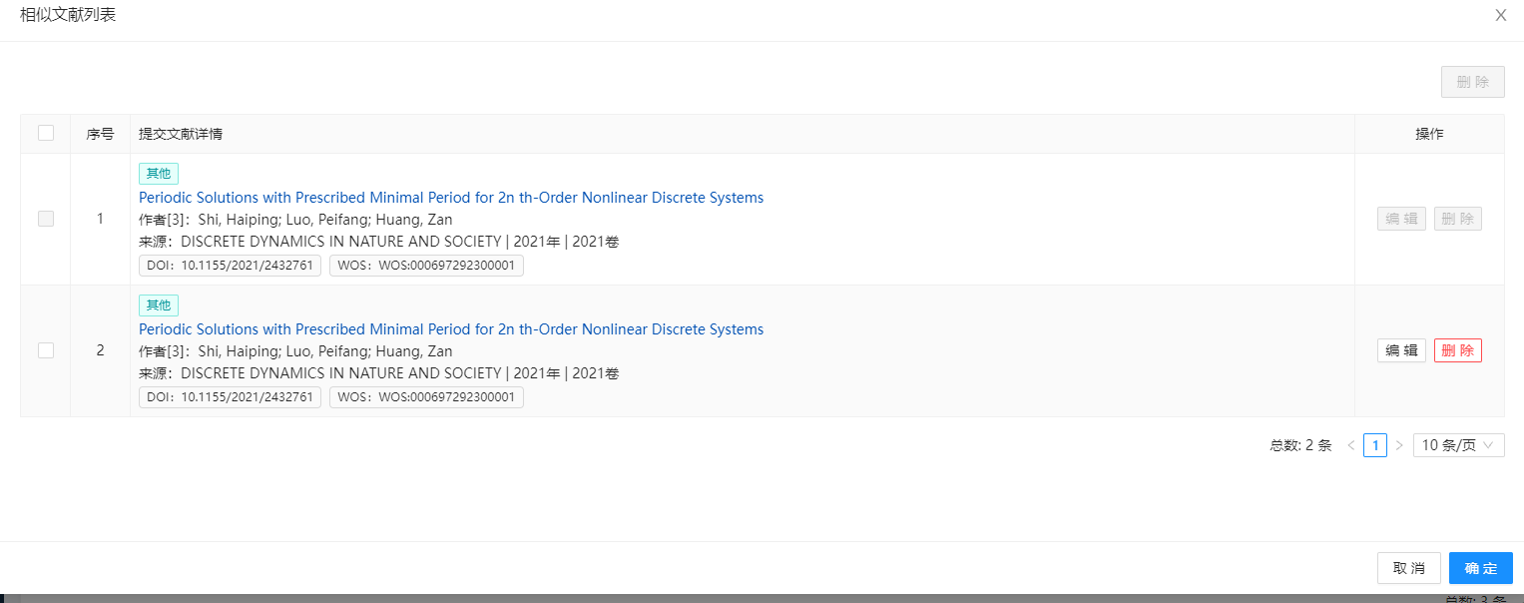The height and width of the screenshot is (603, 1524).
Task: Click the 删除 button in row 1
Action: (1457, 219)
